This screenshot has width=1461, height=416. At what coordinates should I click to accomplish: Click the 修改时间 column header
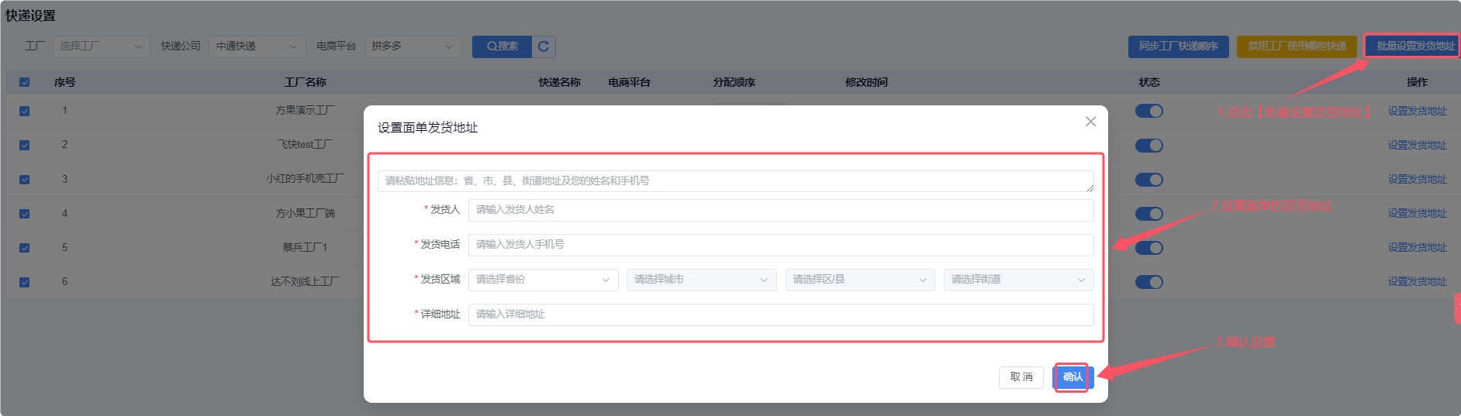(x=866, y=82)
